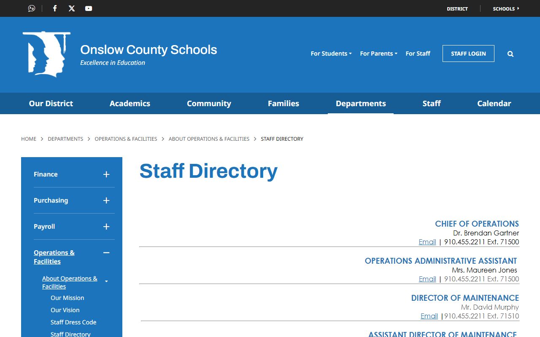The height and width of the screenshot is (337, 540).
Task: Open Operations & Facilities sidebar link
Action: click(x=54, y=257)
